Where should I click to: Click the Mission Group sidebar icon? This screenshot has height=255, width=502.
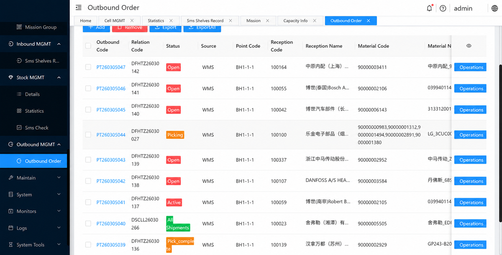19,27
